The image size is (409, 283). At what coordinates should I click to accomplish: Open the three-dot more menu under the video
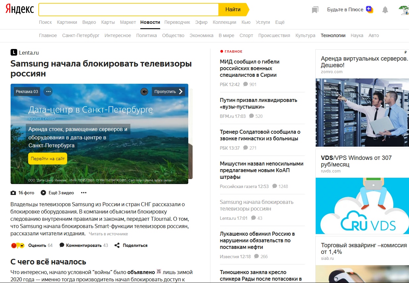tap(84, 193)
